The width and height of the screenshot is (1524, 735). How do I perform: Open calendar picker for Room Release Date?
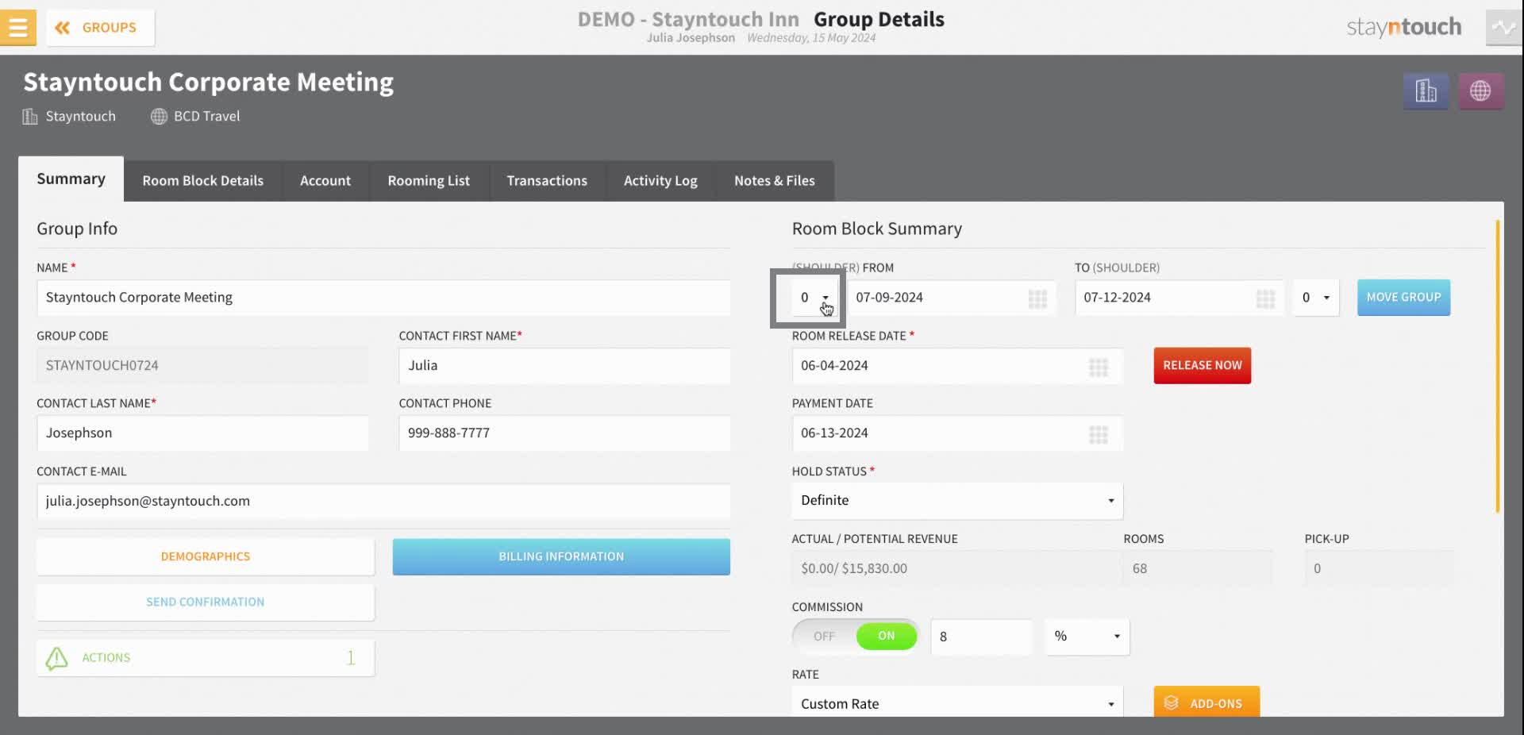click(x=1099, y=367)
